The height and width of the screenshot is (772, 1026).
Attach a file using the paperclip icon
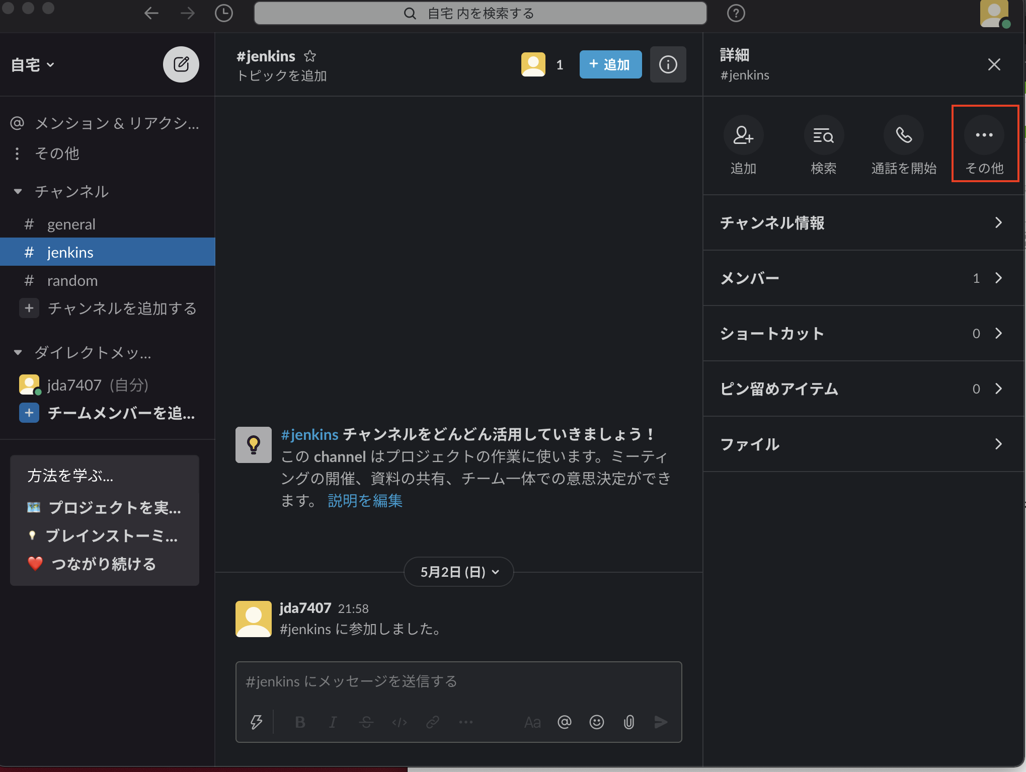pyautogui.click(x=628, y=722)
